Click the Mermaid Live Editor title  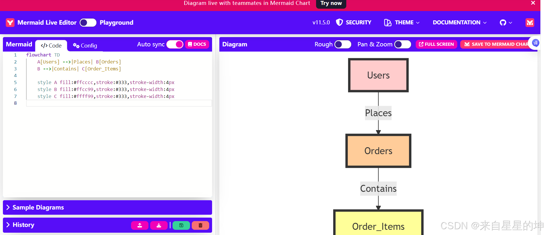[47, 23]
